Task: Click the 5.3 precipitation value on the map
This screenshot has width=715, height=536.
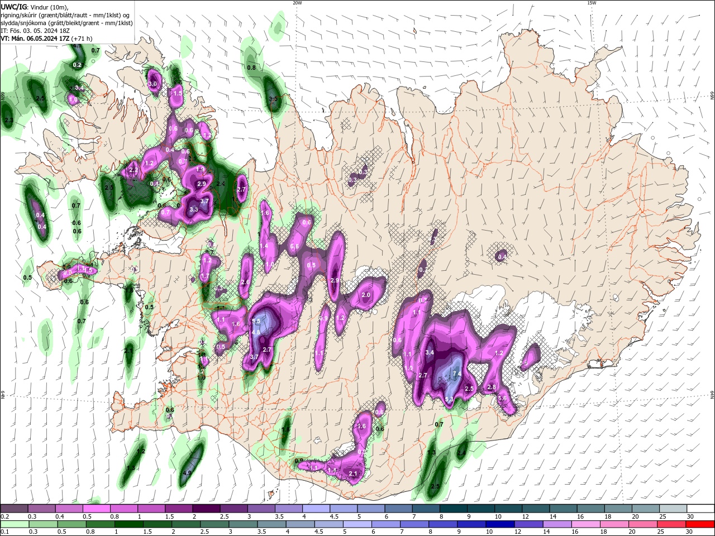Action: pos(449,399)
